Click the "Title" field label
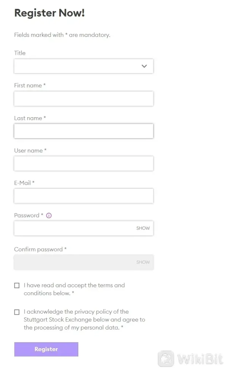 (20, 53)
